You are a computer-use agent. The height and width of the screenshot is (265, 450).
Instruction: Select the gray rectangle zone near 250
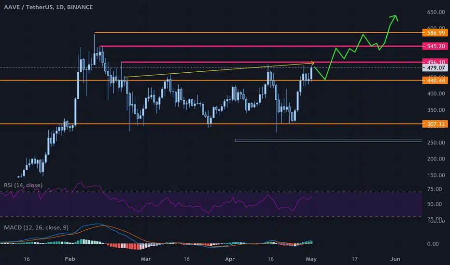click(328, 140)
